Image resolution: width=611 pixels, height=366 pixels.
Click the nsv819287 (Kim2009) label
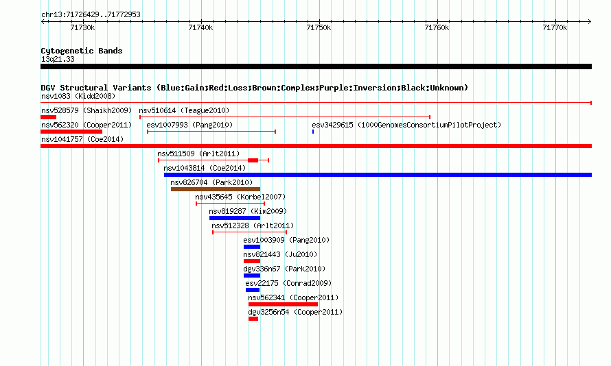pyautogui.click(x=248, y=211)
